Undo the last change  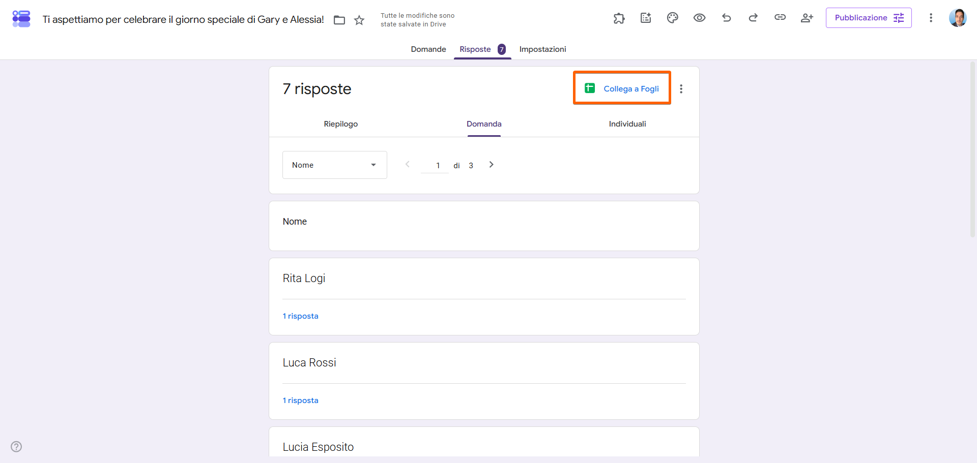click(727, 18)
